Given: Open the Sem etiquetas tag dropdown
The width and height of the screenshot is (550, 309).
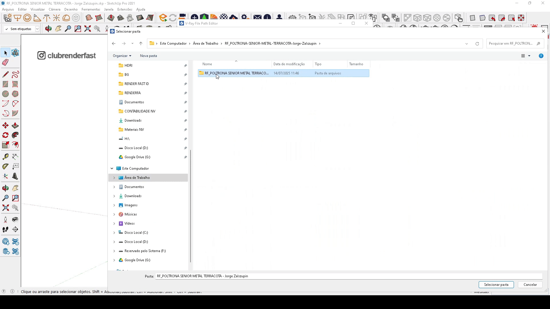Looking at the screenshot, I should point(37,29).
